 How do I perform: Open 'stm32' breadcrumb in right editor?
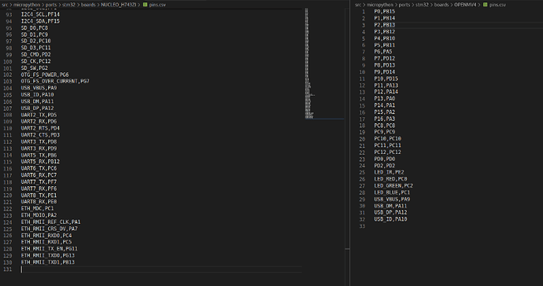(422, 5)
